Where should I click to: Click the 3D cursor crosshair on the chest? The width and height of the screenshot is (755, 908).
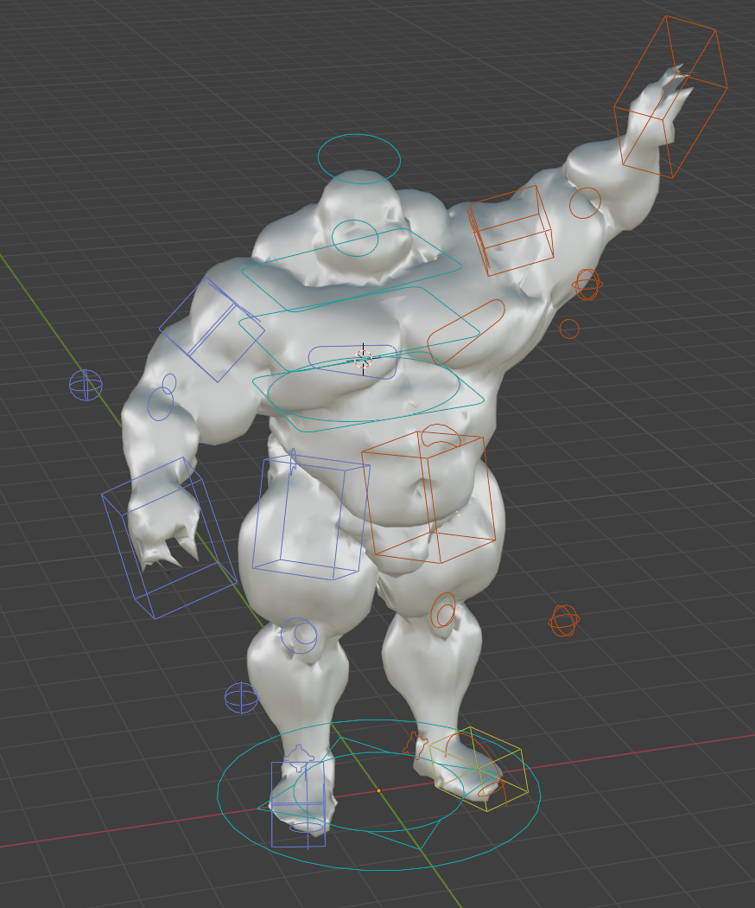364,359
